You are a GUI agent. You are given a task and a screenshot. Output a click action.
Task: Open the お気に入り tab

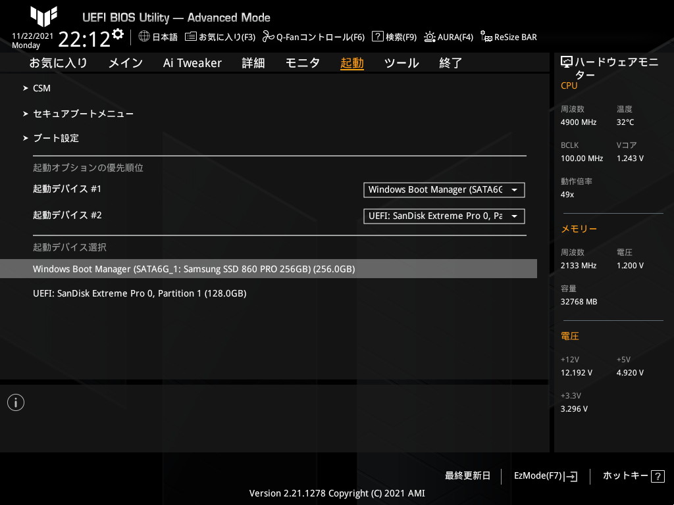58,63
